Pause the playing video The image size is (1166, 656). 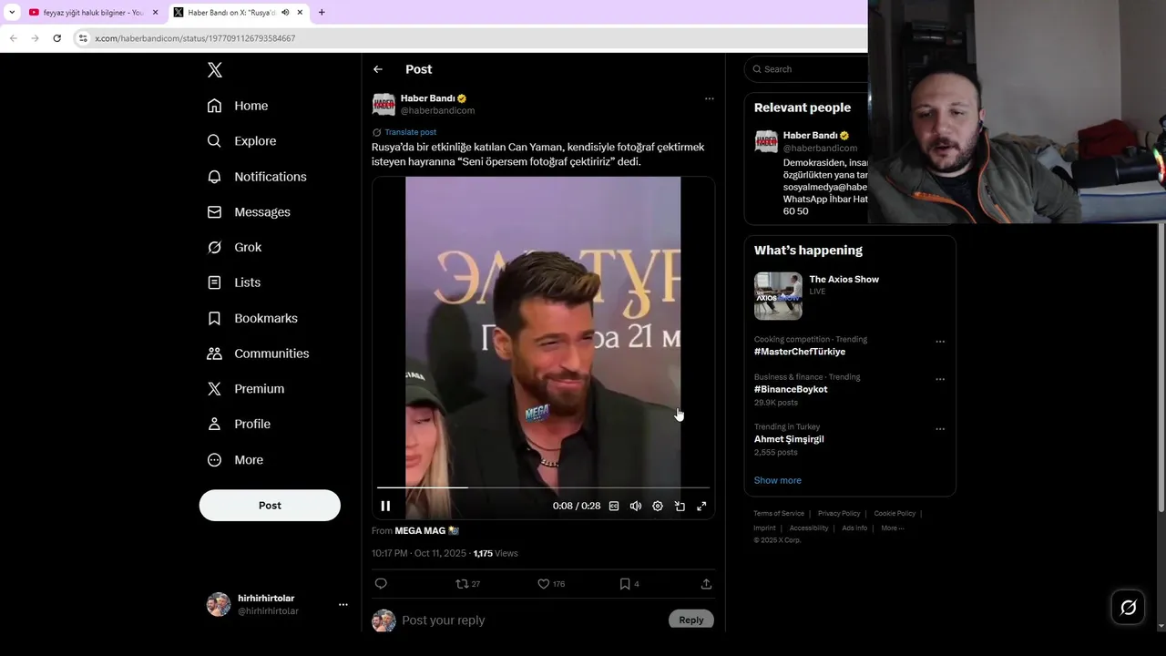385,507
